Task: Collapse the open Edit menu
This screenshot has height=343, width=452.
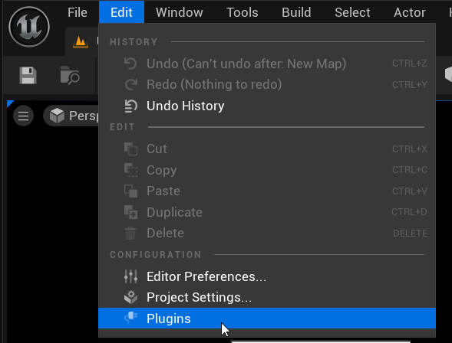Action: (x=121, y=12)
